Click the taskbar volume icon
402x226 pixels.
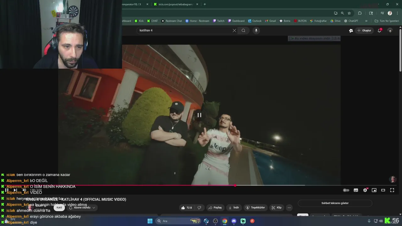point(381,221)
